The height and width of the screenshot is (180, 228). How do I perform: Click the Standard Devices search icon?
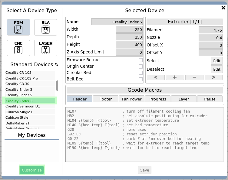56,65
